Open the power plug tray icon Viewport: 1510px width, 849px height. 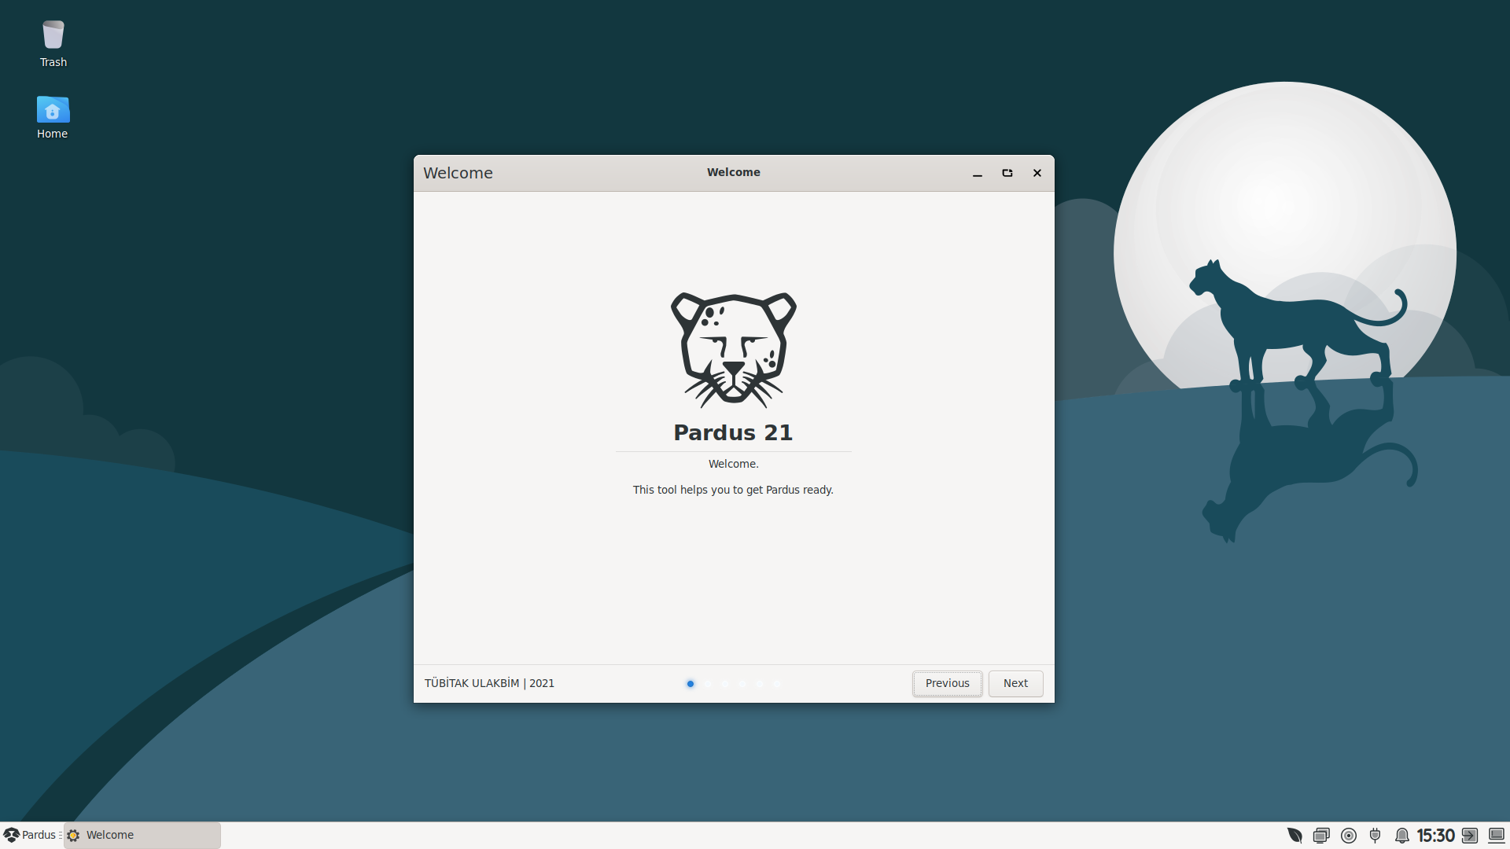(1375, 835)
